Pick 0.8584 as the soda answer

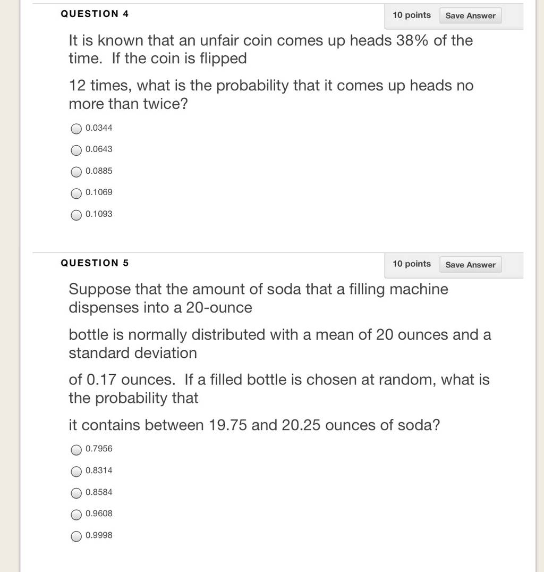[76, 493]
